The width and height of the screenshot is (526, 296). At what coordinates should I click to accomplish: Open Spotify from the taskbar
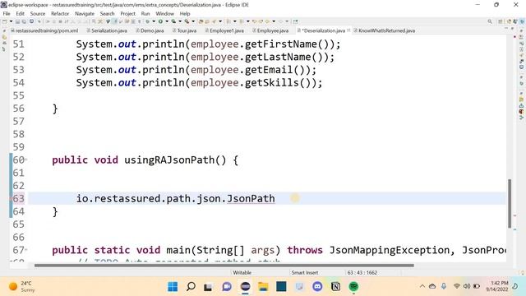pos(353,287)
